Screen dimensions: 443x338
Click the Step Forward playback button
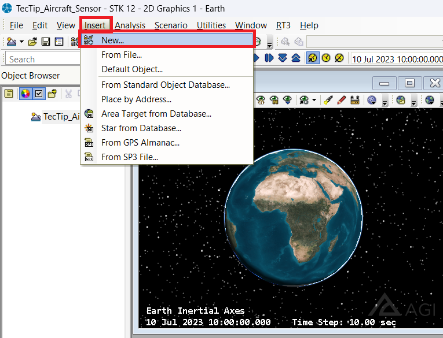[269, 58]
